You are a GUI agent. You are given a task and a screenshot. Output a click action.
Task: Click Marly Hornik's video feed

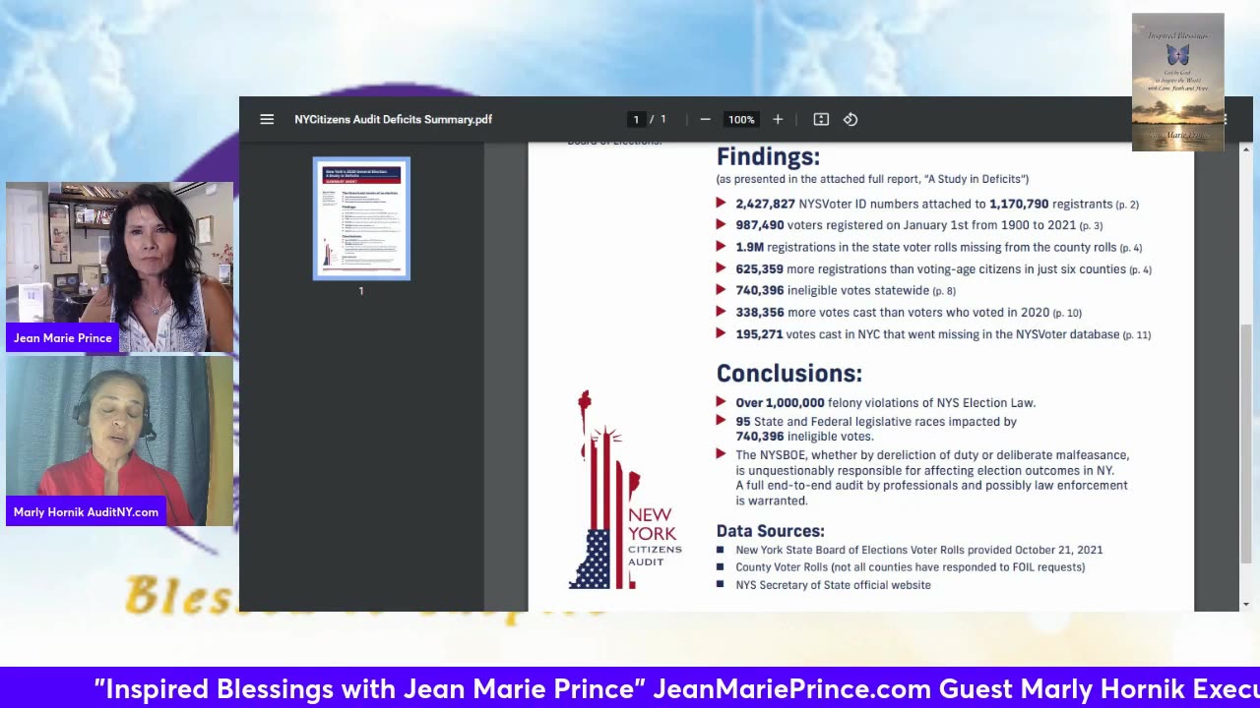(x=120, y=440)
